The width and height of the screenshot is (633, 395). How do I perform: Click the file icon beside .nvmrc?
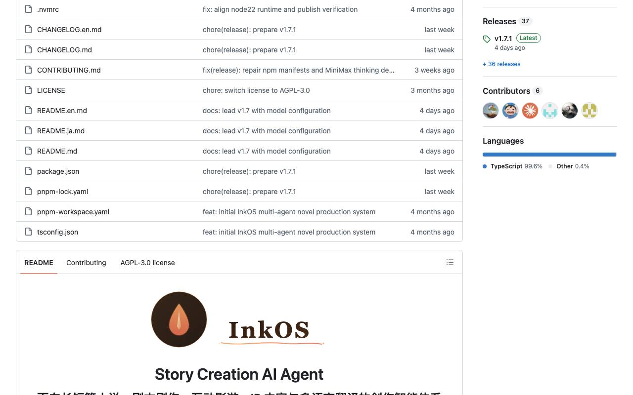click(x=28, y=9)
